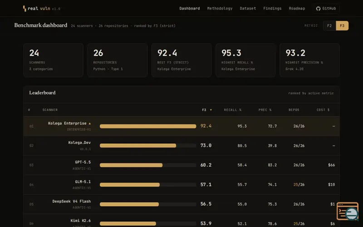Click the 25/26 repos value for GLM-5.1
Image resolution: width=363 pixels, height=227 pixels.
[299, 185]
